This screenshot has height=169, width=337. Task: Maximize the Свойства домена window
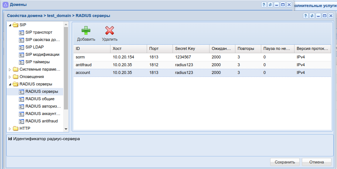point(324,16)
